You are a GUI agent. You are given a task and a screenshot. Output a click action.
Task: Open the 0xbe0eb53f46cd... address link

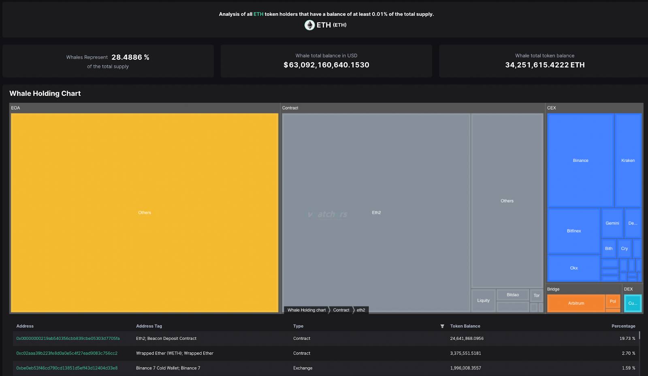pyautogui.click(x=67, y=368)
